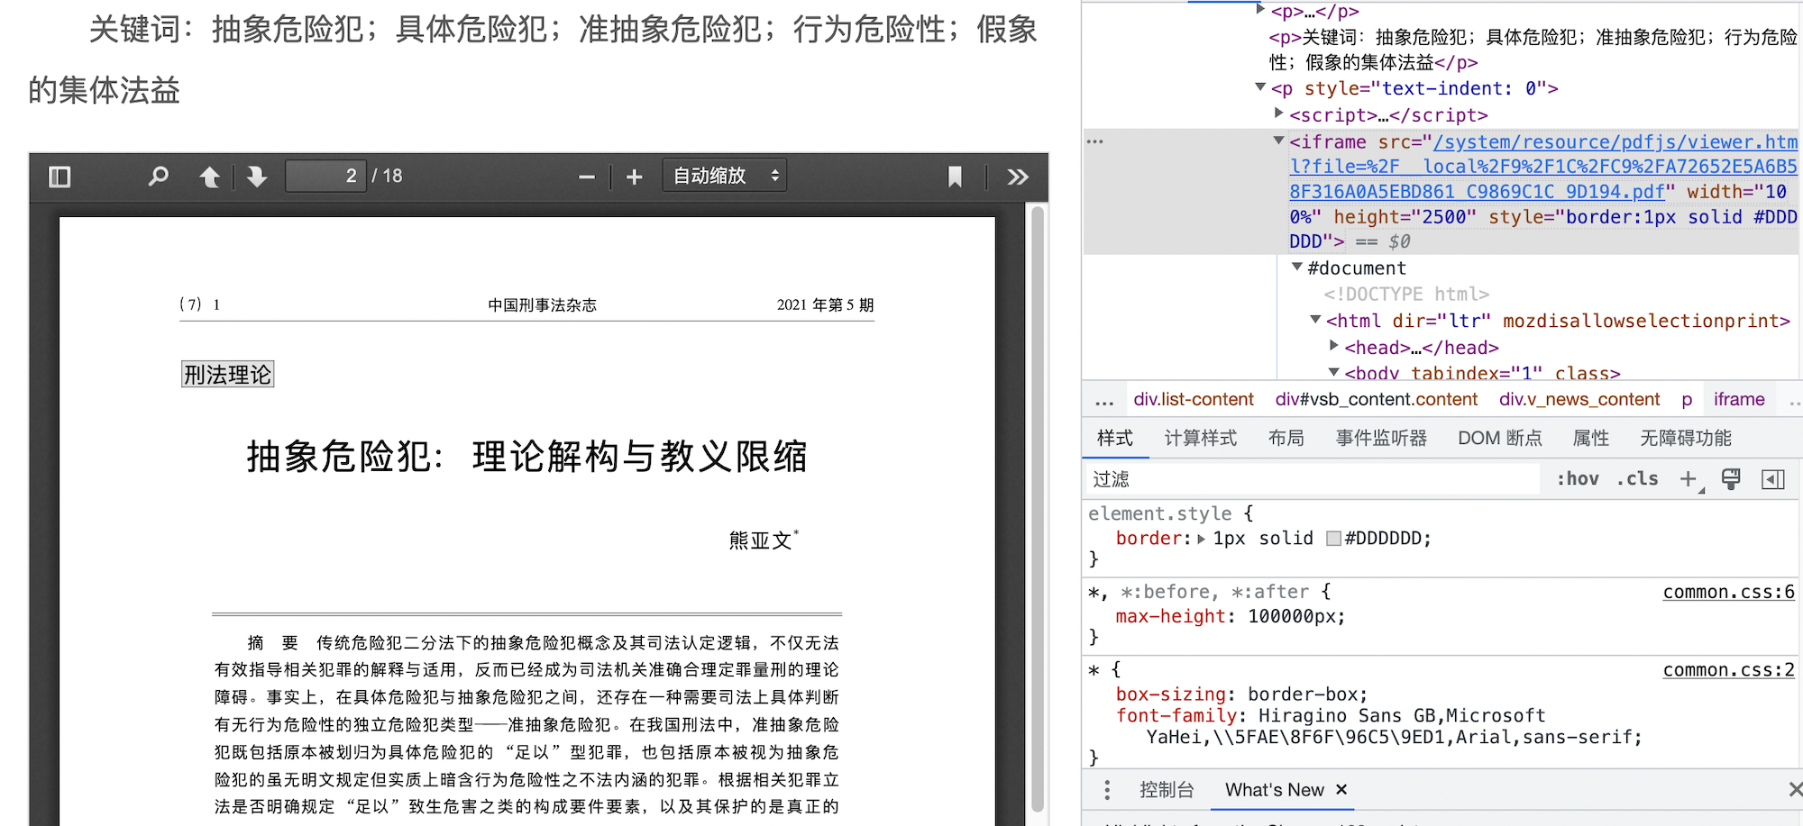Open the common.css:6 source link
This screenshot has width=1803, height=826.
click(1728, 592)
